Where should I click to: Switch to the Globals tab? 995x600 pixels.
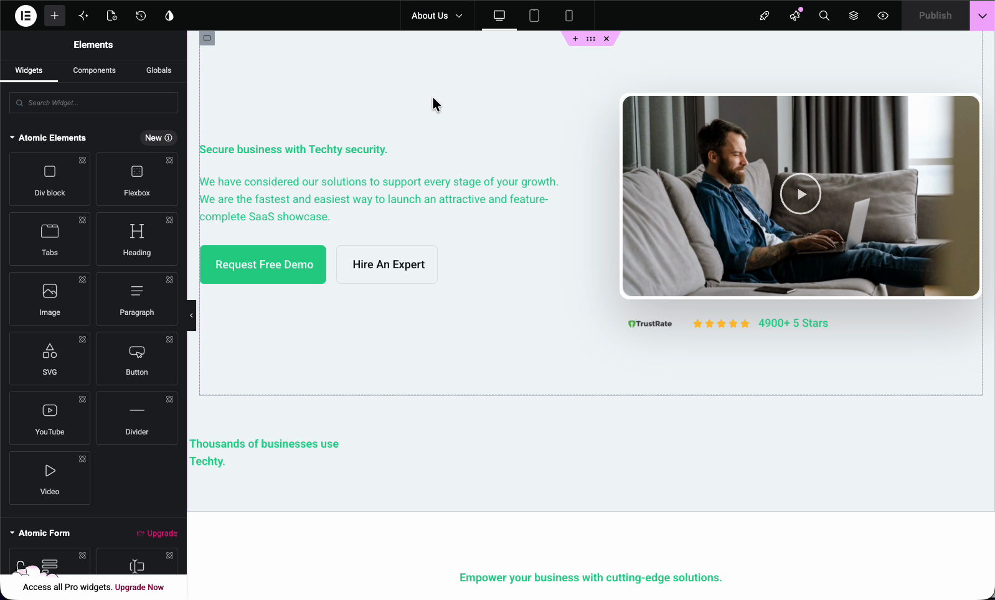159,70
